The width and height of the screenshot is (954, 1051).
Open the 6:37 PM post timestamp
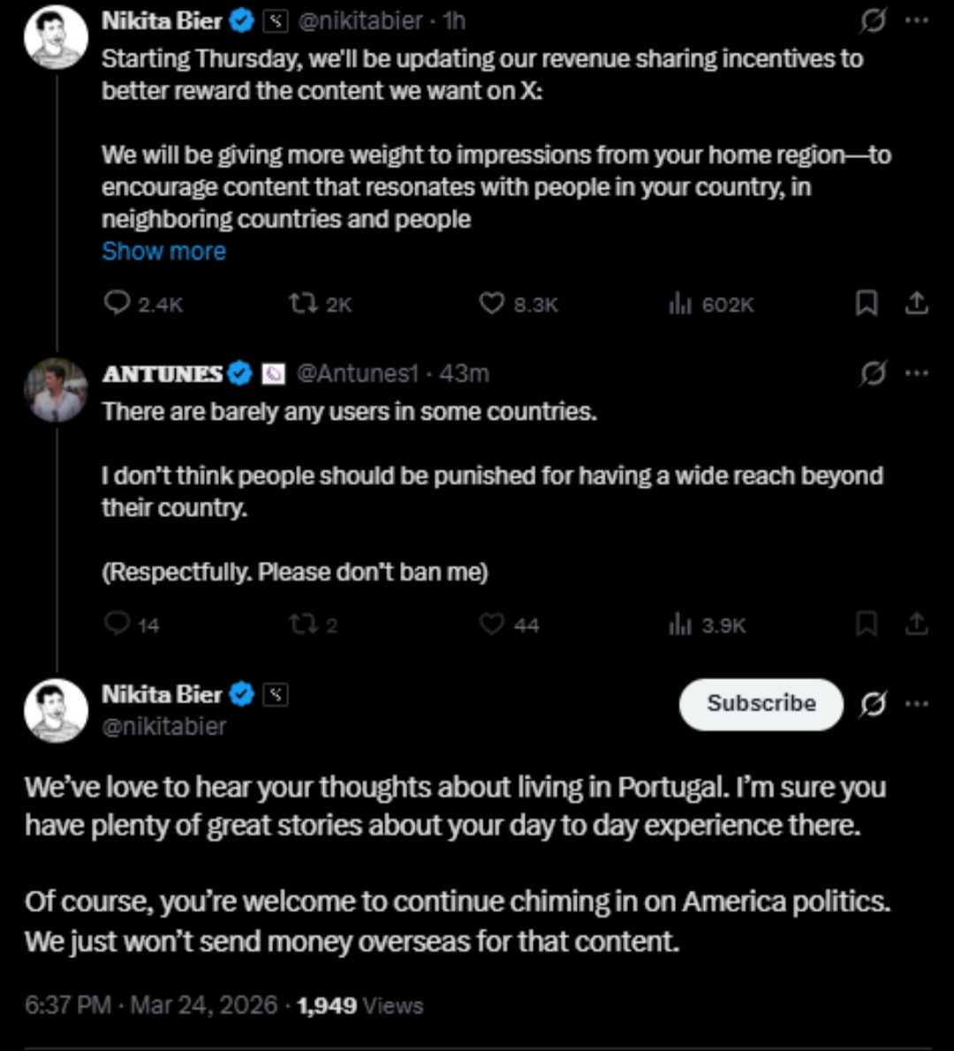[x=67, y=1005]
